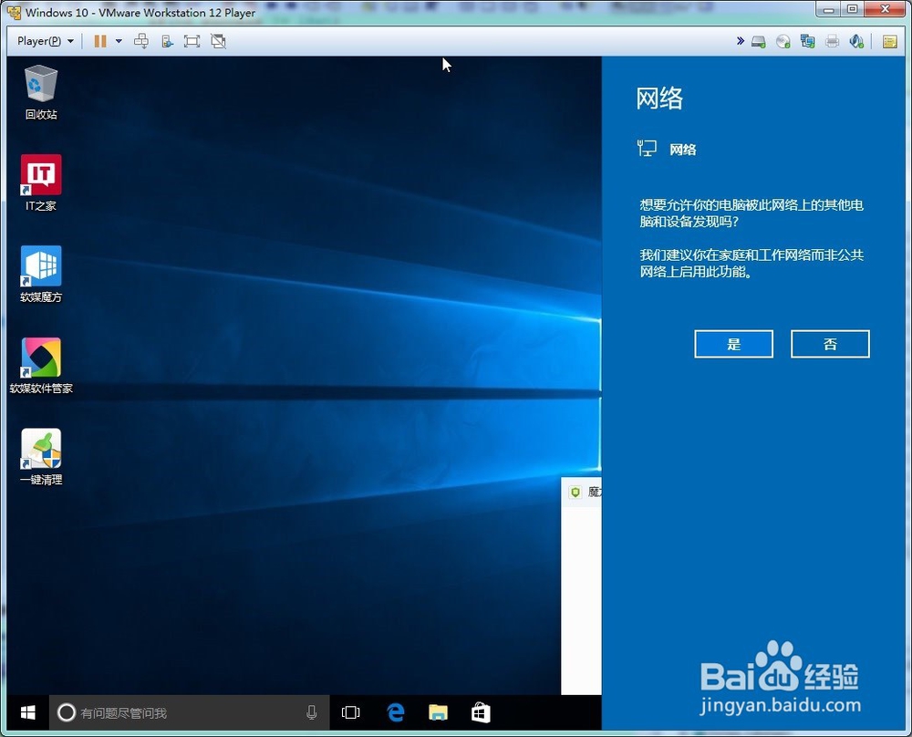912x737 pixels.
Task: Click the 网络 connection entry icon
Action: (x=647, y=149)
